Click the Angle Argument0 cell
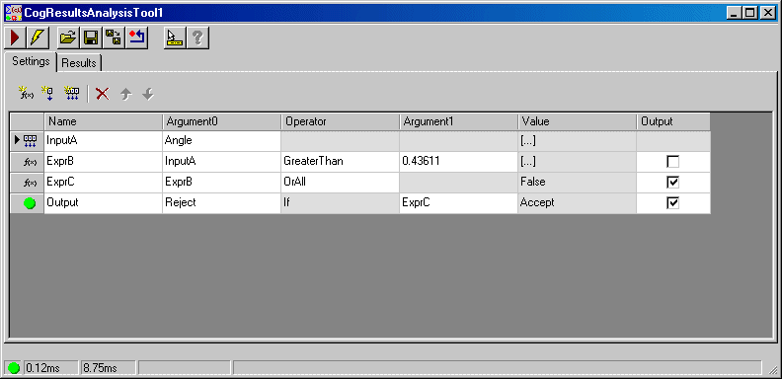The width and height of the screenshot is (782, 379). tap(221, 140)
